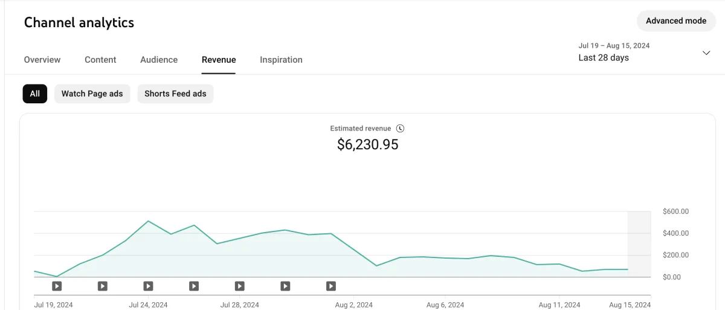
Task: Click the first video marker below Jul 19
Action: [x=57, y=286]
